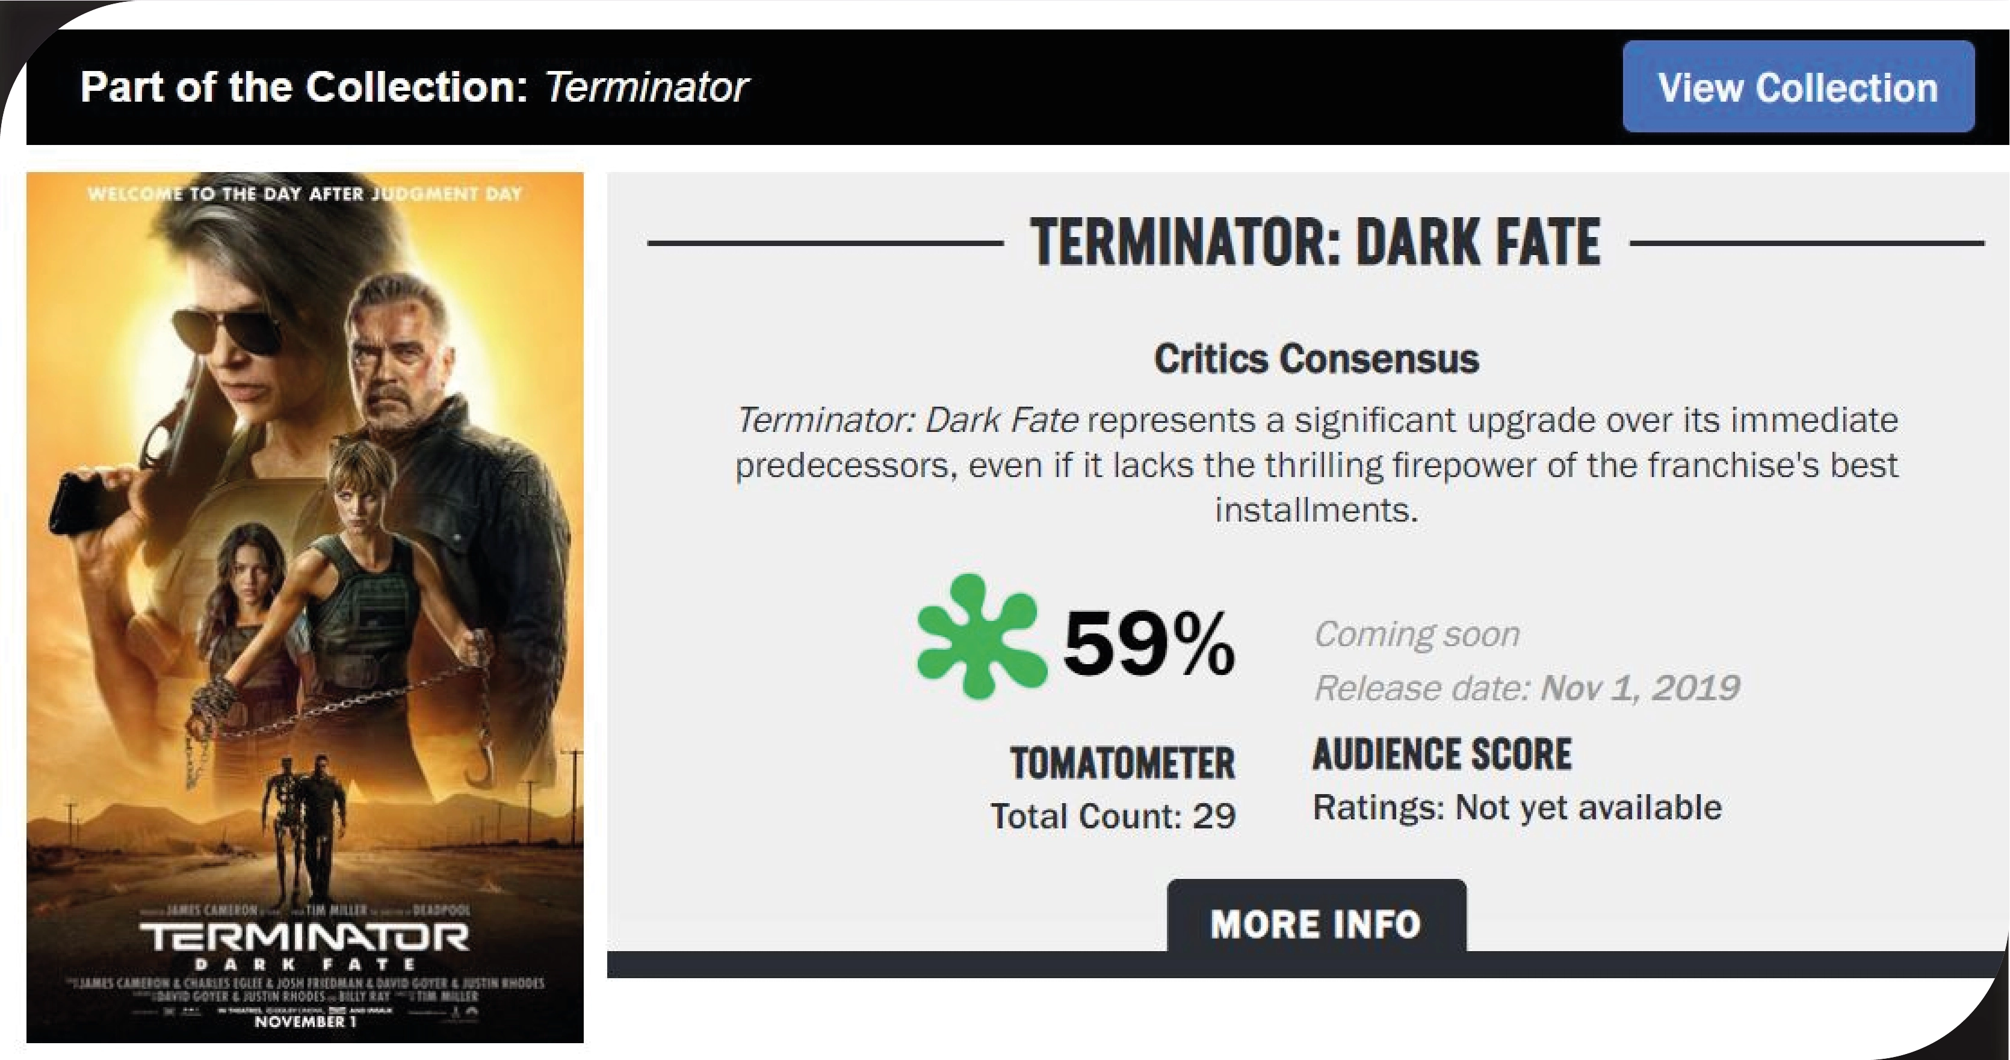The height and width of the screenshot is (1060, 2010).
Task: Click the Part of the Collection label
Action: click(305, 87)
